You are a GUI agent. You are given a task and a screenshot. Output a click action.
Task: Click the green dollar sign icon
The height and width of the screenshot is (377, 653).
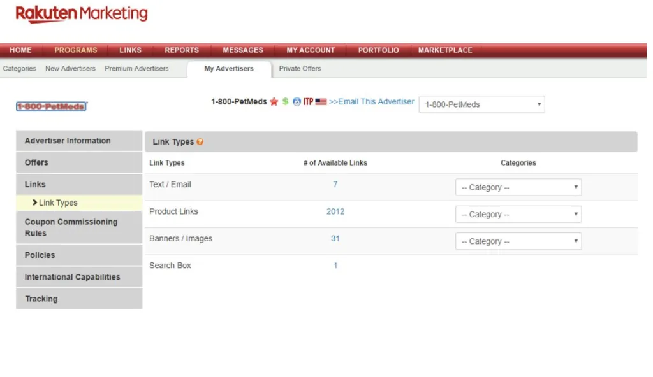pyautogui.click(x=285, y=101)
